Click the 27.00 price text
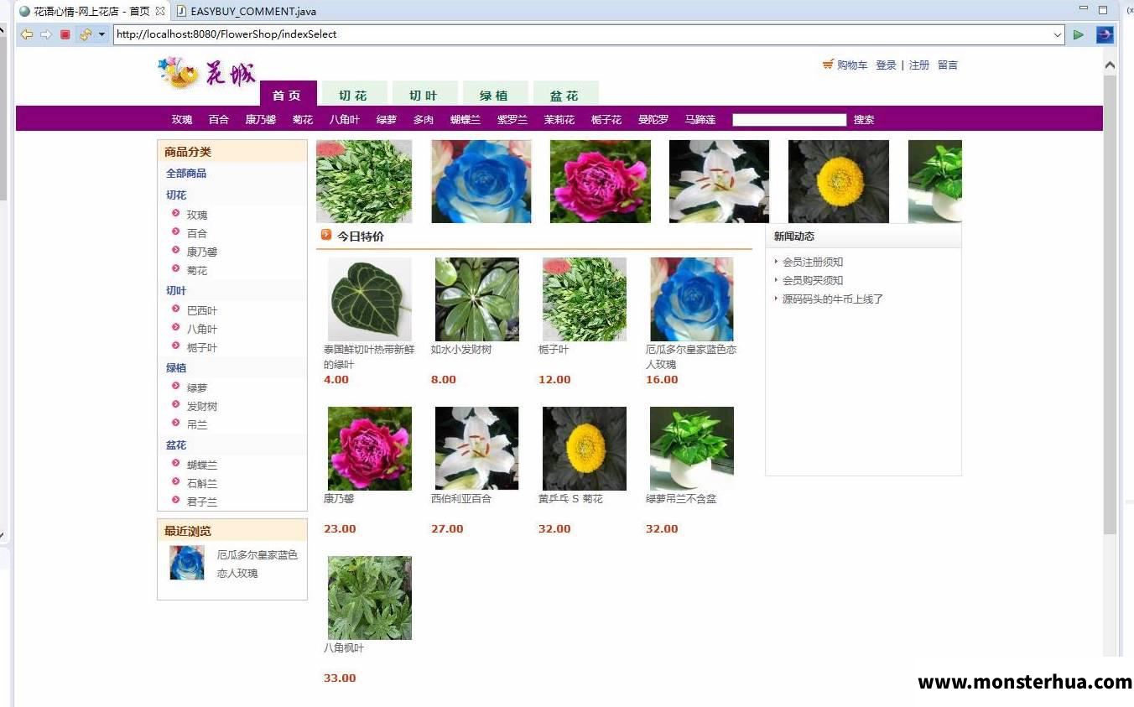The height and width of the screenshot is (707, 1134). (x=447, y=529)
